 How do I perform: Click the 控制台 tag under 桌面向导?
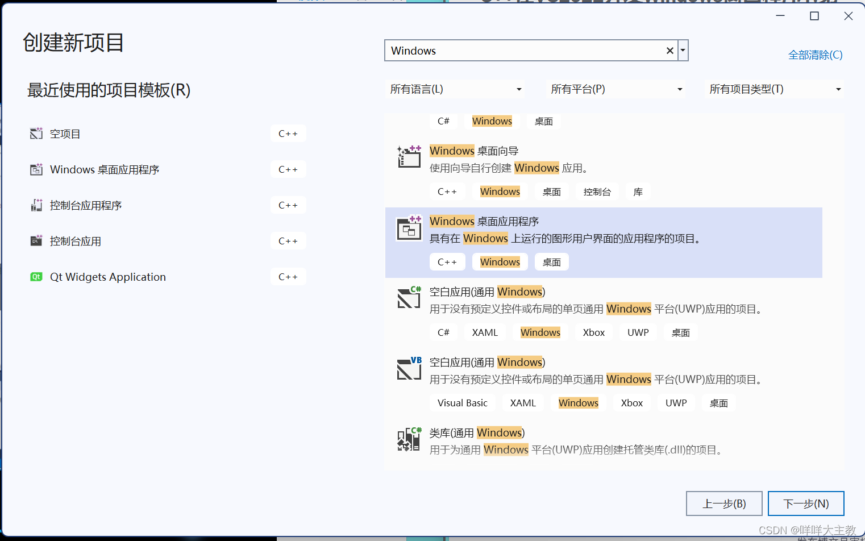[597, 192]
